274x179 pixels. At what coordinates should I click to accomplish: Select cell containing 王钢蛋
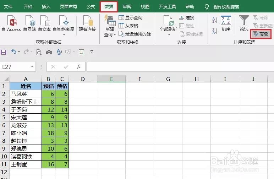26,164
